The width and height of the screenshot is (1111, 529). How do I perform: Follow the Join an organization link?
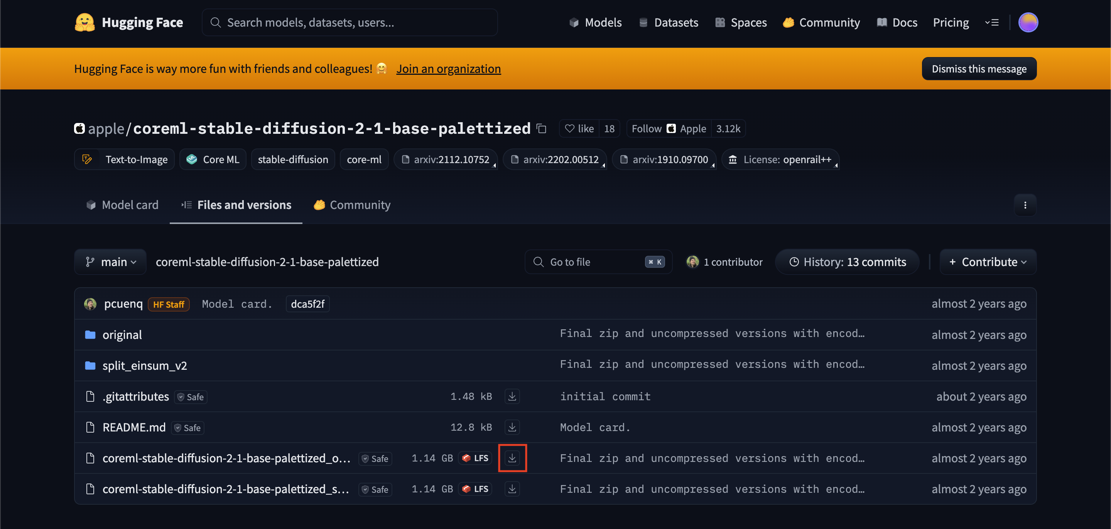tap(449, 69)
